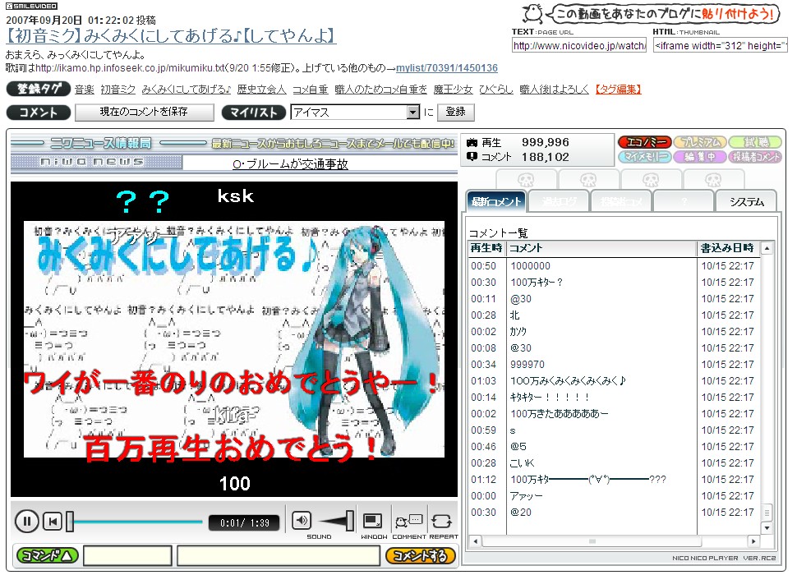Open the コマンド command button
This screenshot has width=797, height=575.
48,556
